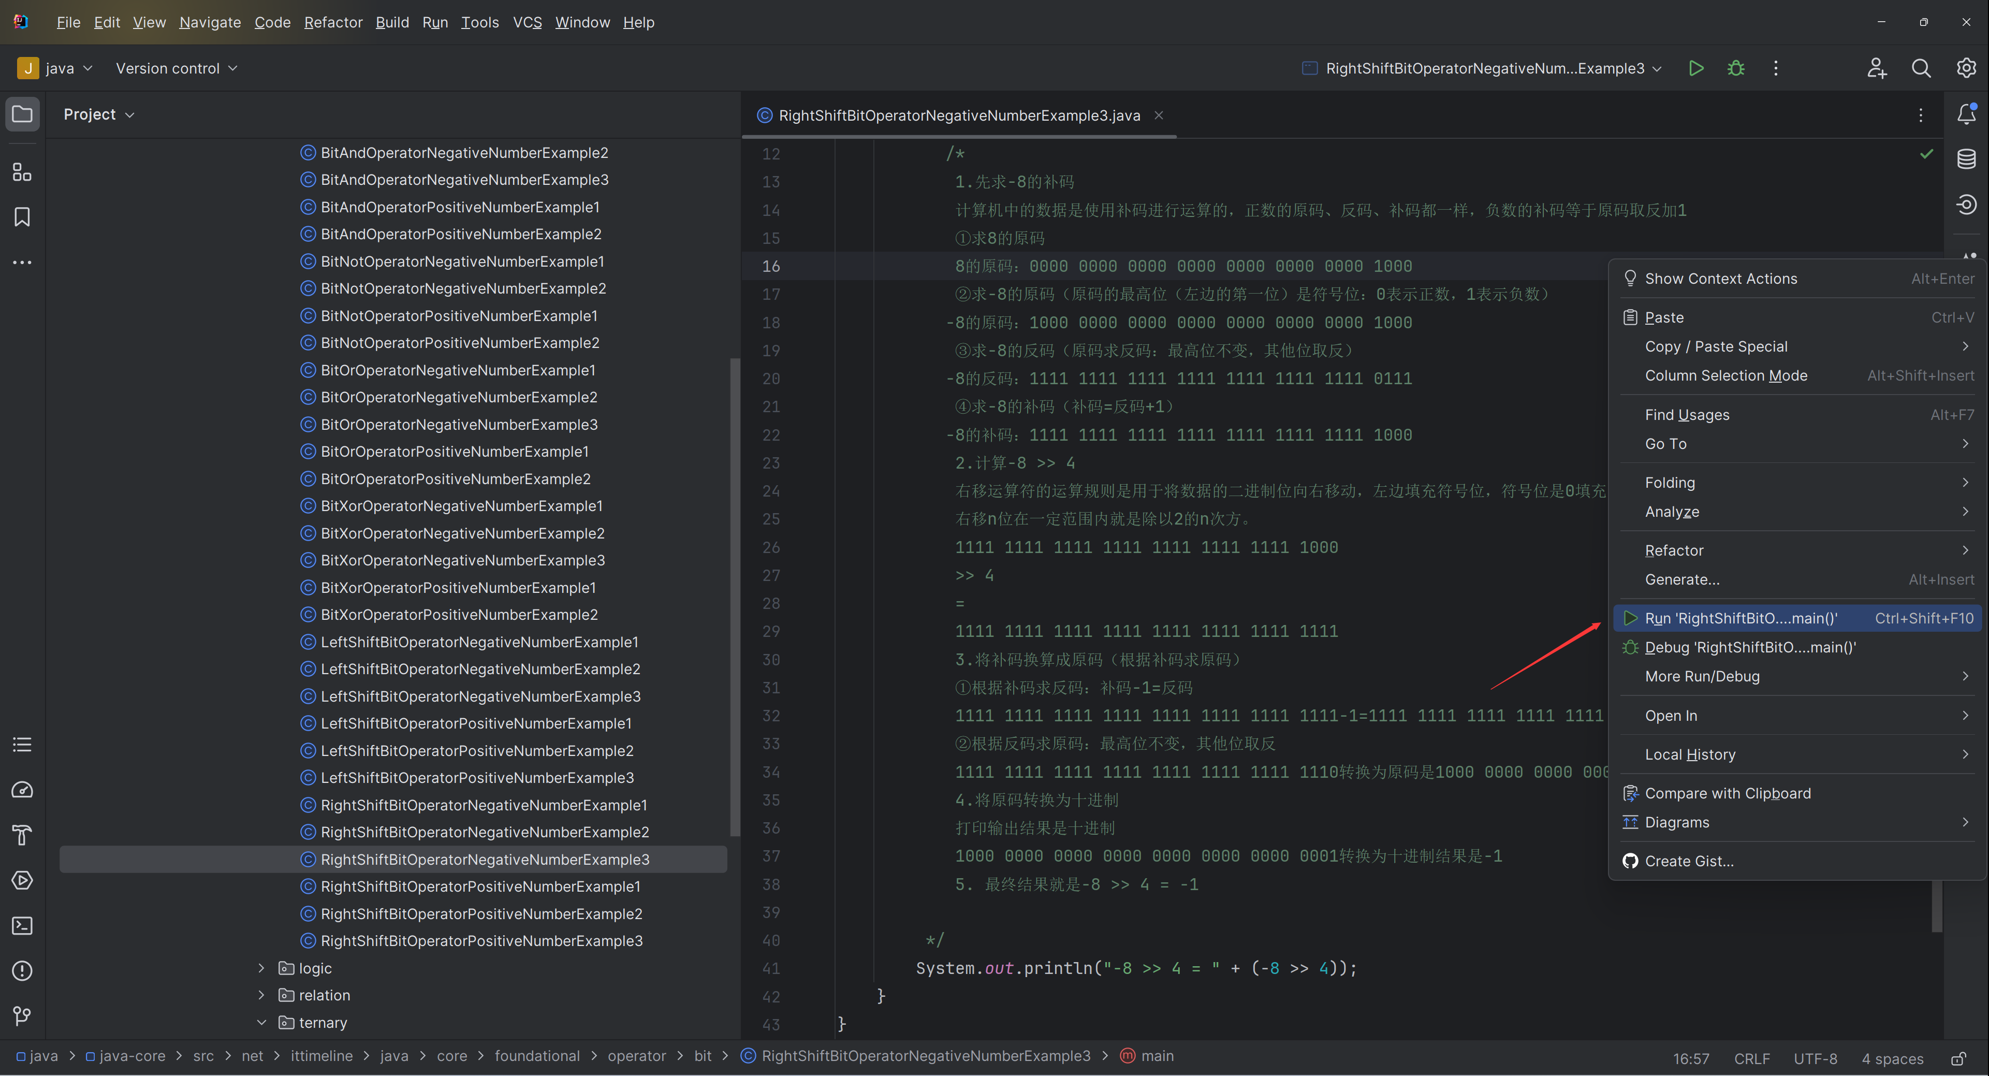Expand the relation folder
Screen dimensions: 1989x1076
261,995
